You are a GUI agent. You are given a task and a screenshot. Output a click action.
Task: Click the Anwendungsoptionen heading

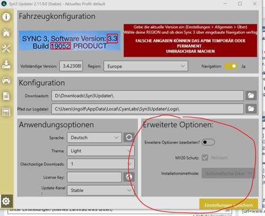point(56,125)
